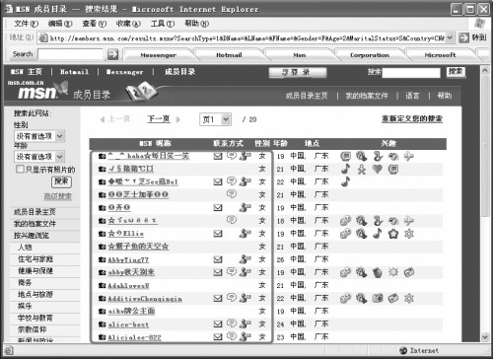Screen dimensions: 493x359
Task: Click the sun interest icon in the abby秋天别来 row
Action: pos(393,272)
